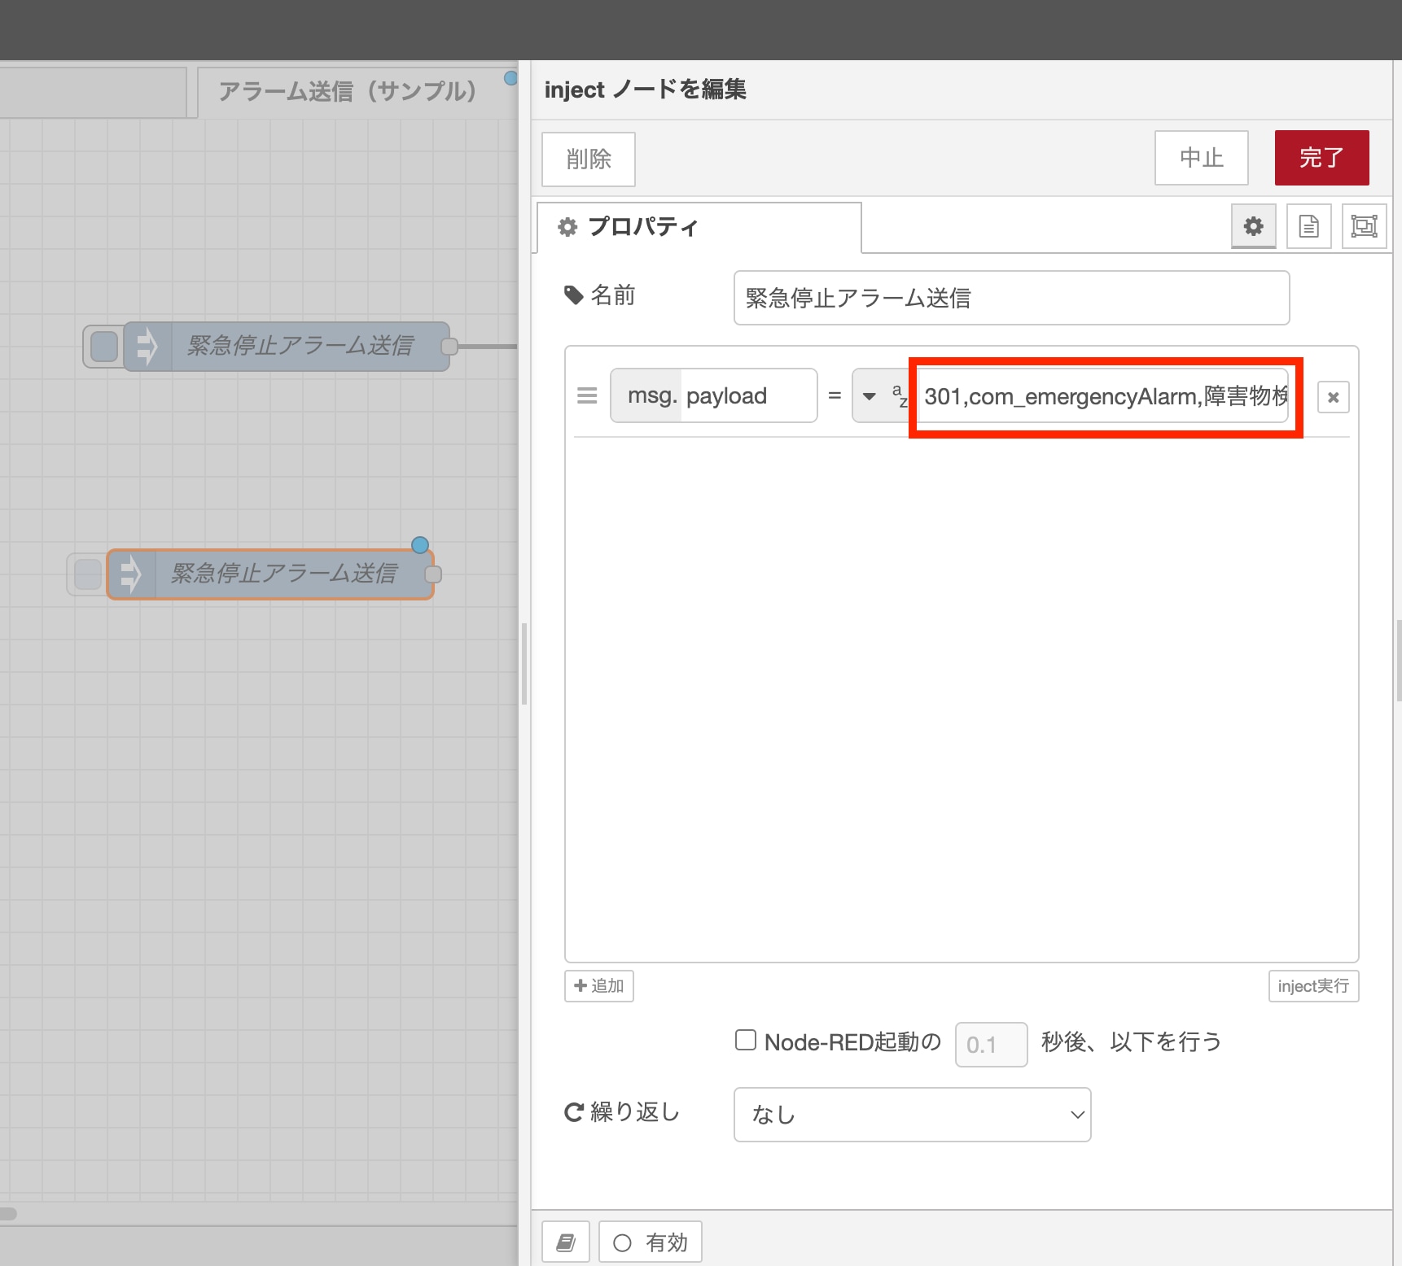Screen dimensions: 1402x1266
Task: Edit the node name field
Action: tap(1011, 298)
